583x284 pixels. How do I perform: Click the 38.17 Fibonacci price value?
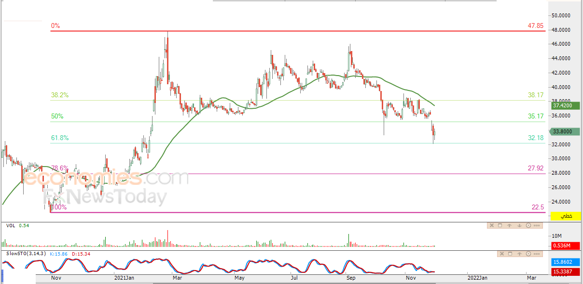coord(536,95)
